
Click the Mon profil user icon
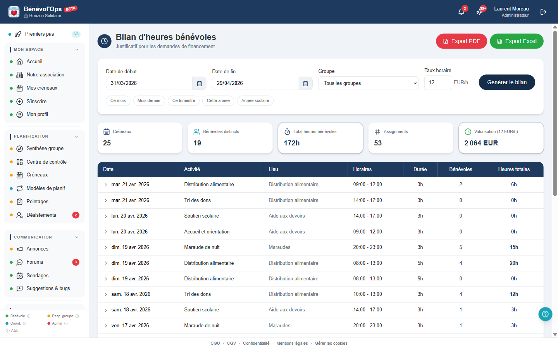pyautogui.click(x=20, y=114)
